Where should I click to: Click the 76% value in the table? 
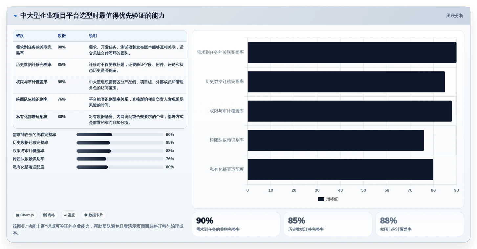pos(62,99)
